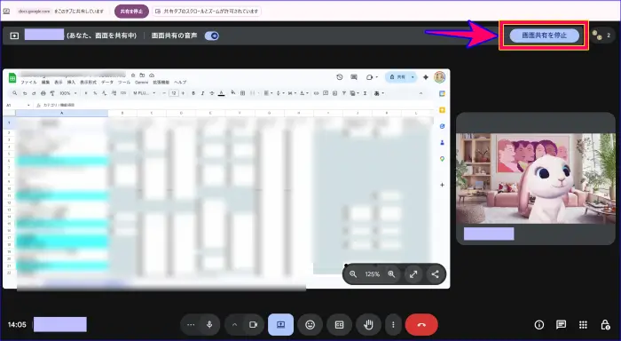Image resolution: width=621 pixels, height=341 pixels.
Task: Click the Sheets paint format icon
Action: 52,93
